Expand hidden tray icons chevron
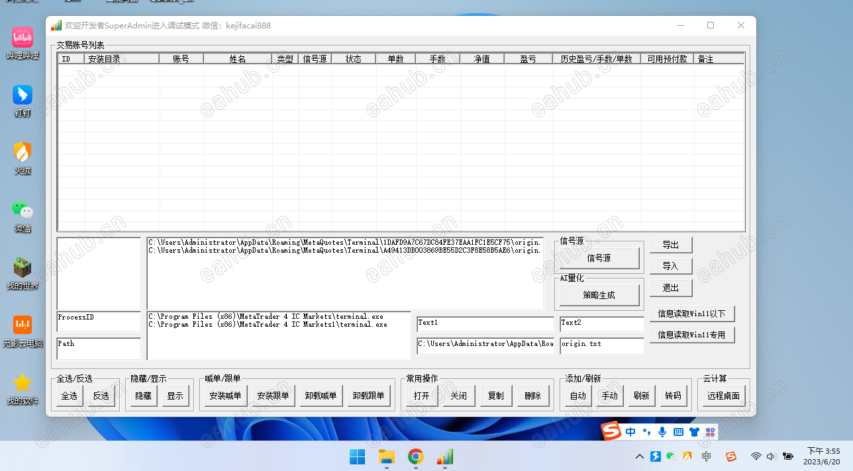 coord(640,456)
